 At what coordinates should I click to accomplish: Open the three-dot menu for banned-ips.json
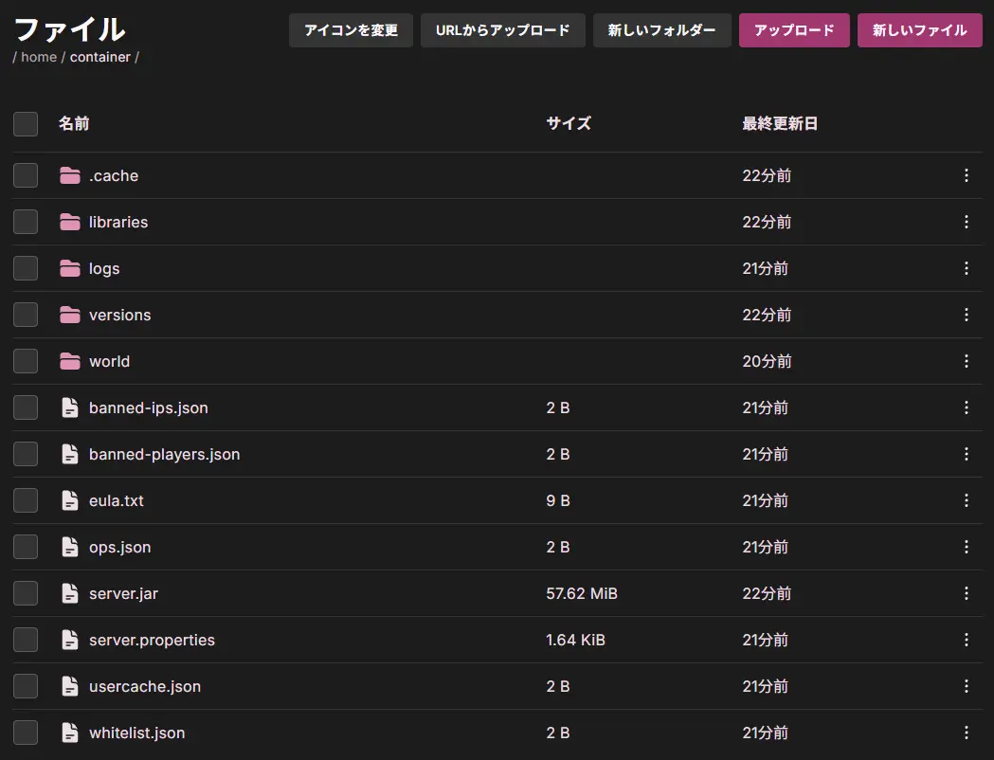[x=967, y=407]
